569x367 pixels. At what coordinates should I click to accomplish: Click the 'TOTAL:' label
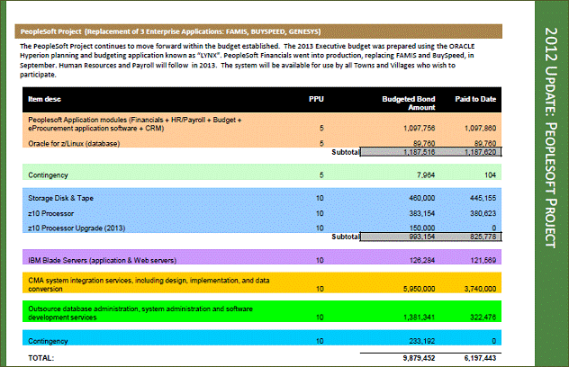(41, 358)
